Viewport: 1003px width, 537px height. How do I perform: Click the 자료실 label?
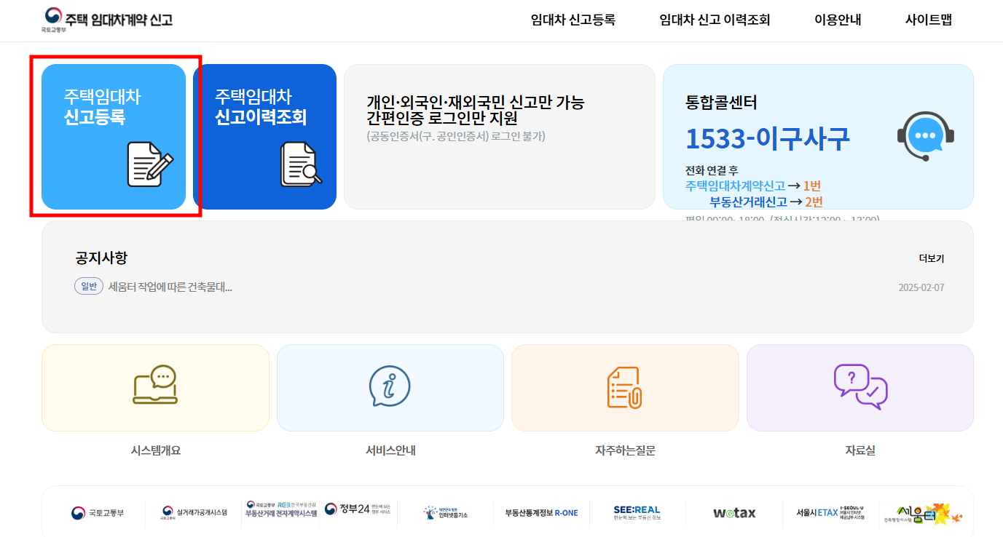pos(860,450)
